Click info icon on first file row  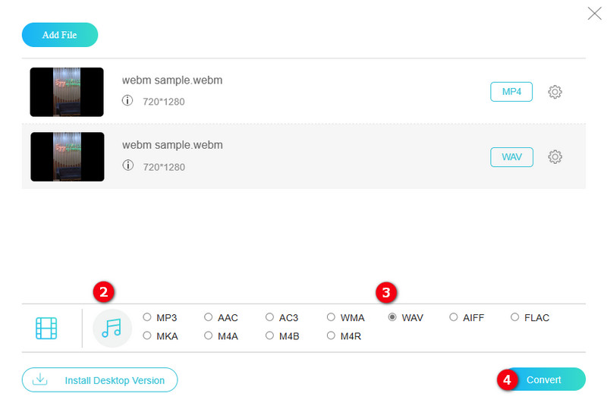(127, 100)
